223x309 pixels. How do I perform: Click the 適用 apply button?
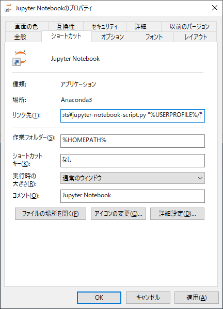[197, 298]
